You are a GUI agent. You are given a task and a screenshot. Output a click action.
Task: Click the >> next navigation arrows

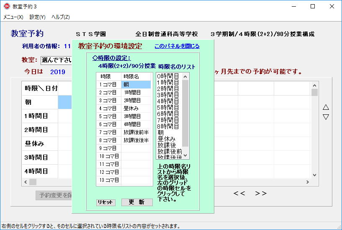pyautogui.click(x=261, y=194)
